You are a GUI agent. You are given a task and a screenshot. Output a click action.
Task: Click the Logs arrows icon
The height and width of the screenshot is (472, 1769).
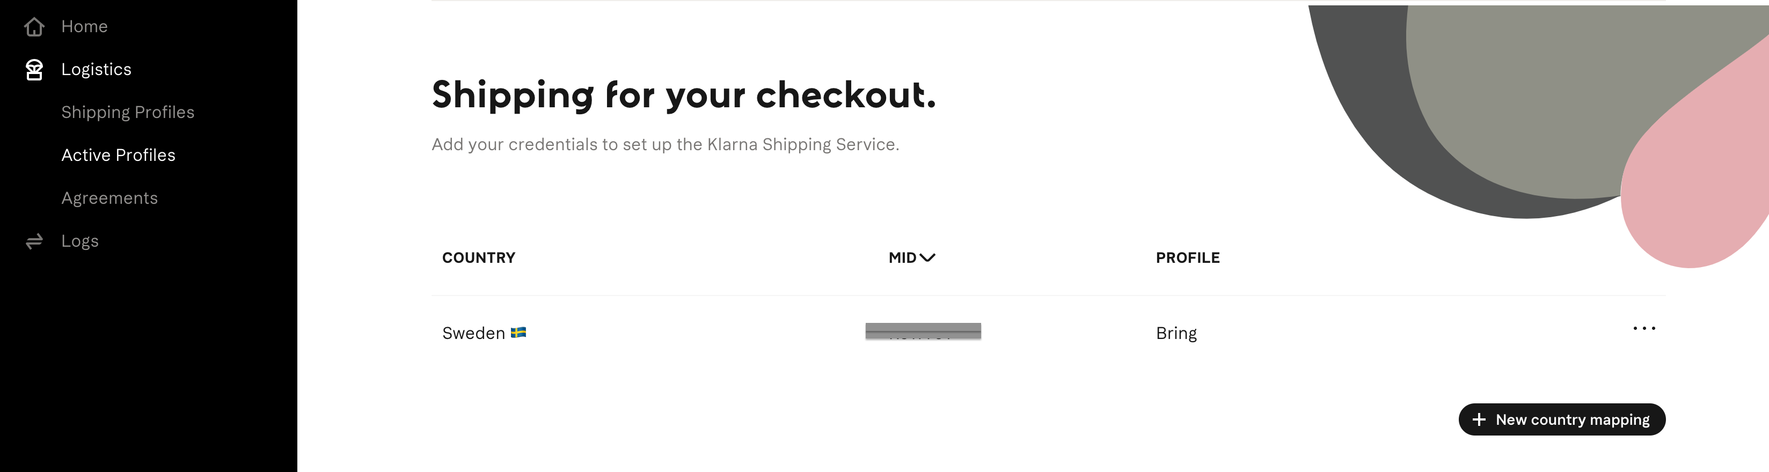pyautogui.click(x=34, y=240)
